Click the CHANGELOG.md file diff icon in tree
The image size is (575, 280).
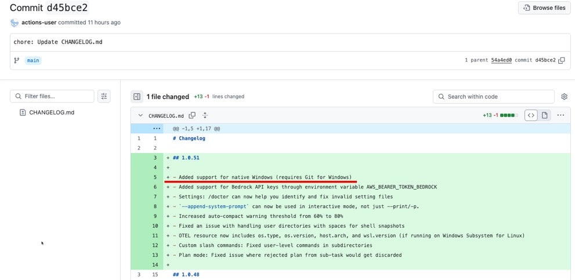coord(23,112)
